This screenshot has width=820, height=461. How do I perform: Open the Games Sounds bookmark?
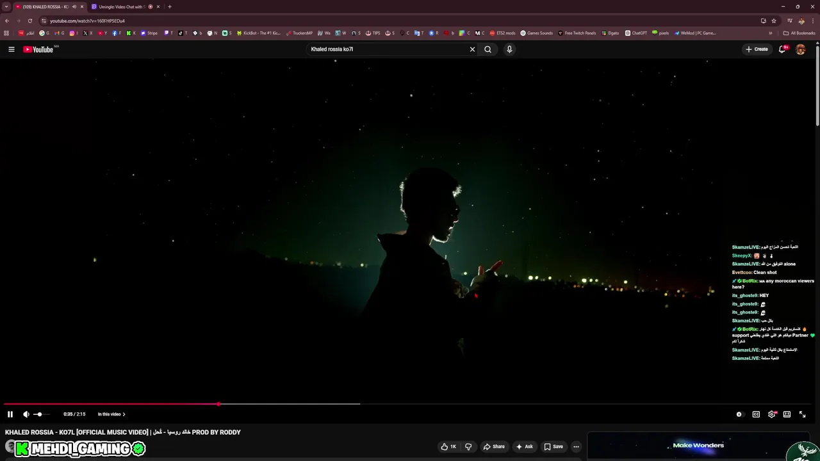pos(536,33)
